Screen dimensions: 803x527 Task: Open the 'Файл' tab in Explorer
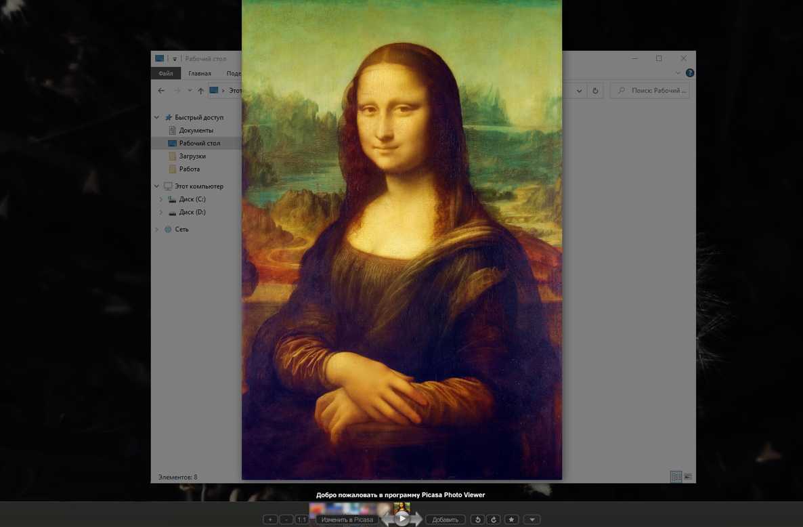(165, 73)
